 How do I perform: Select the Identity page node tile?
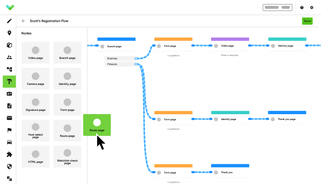(67, 79)
